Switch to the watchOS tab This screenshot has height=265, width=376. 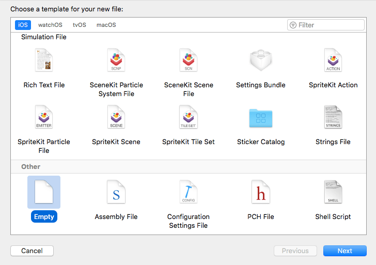[x=50, y=25]
